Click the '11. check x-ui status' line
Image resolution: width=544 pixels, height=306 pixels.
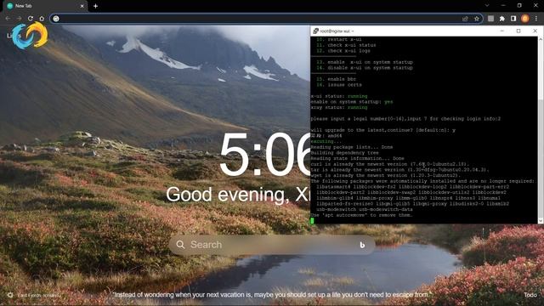(x=346, y=45)
